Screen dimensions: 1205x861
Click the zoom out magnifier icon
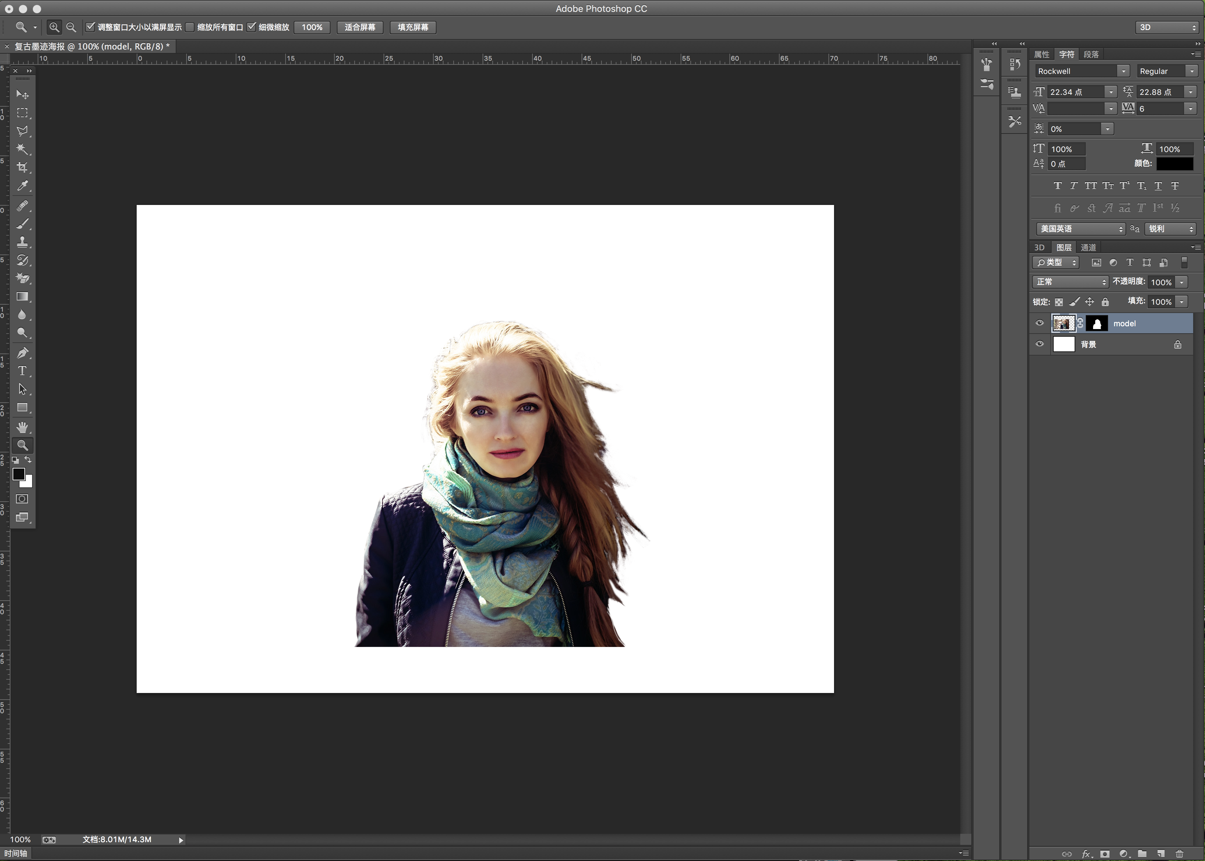pyautogui.click(x=71, y=27)
